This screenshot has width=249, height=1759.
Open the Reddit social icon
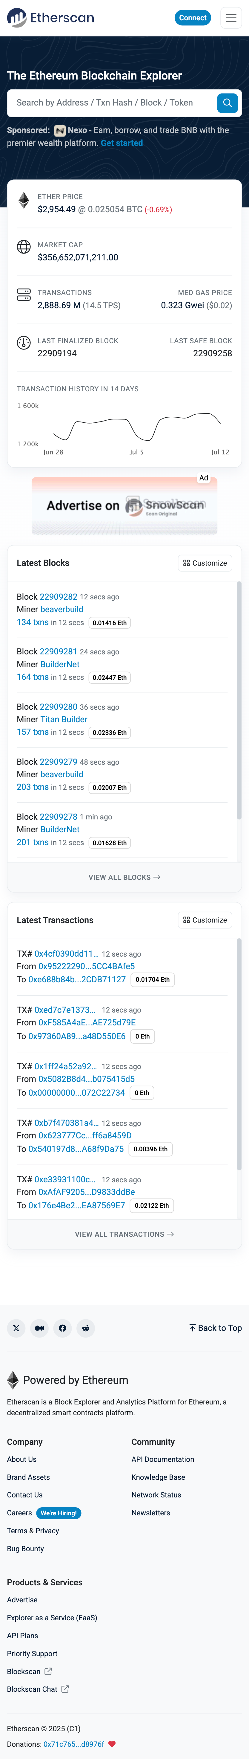85,1328
